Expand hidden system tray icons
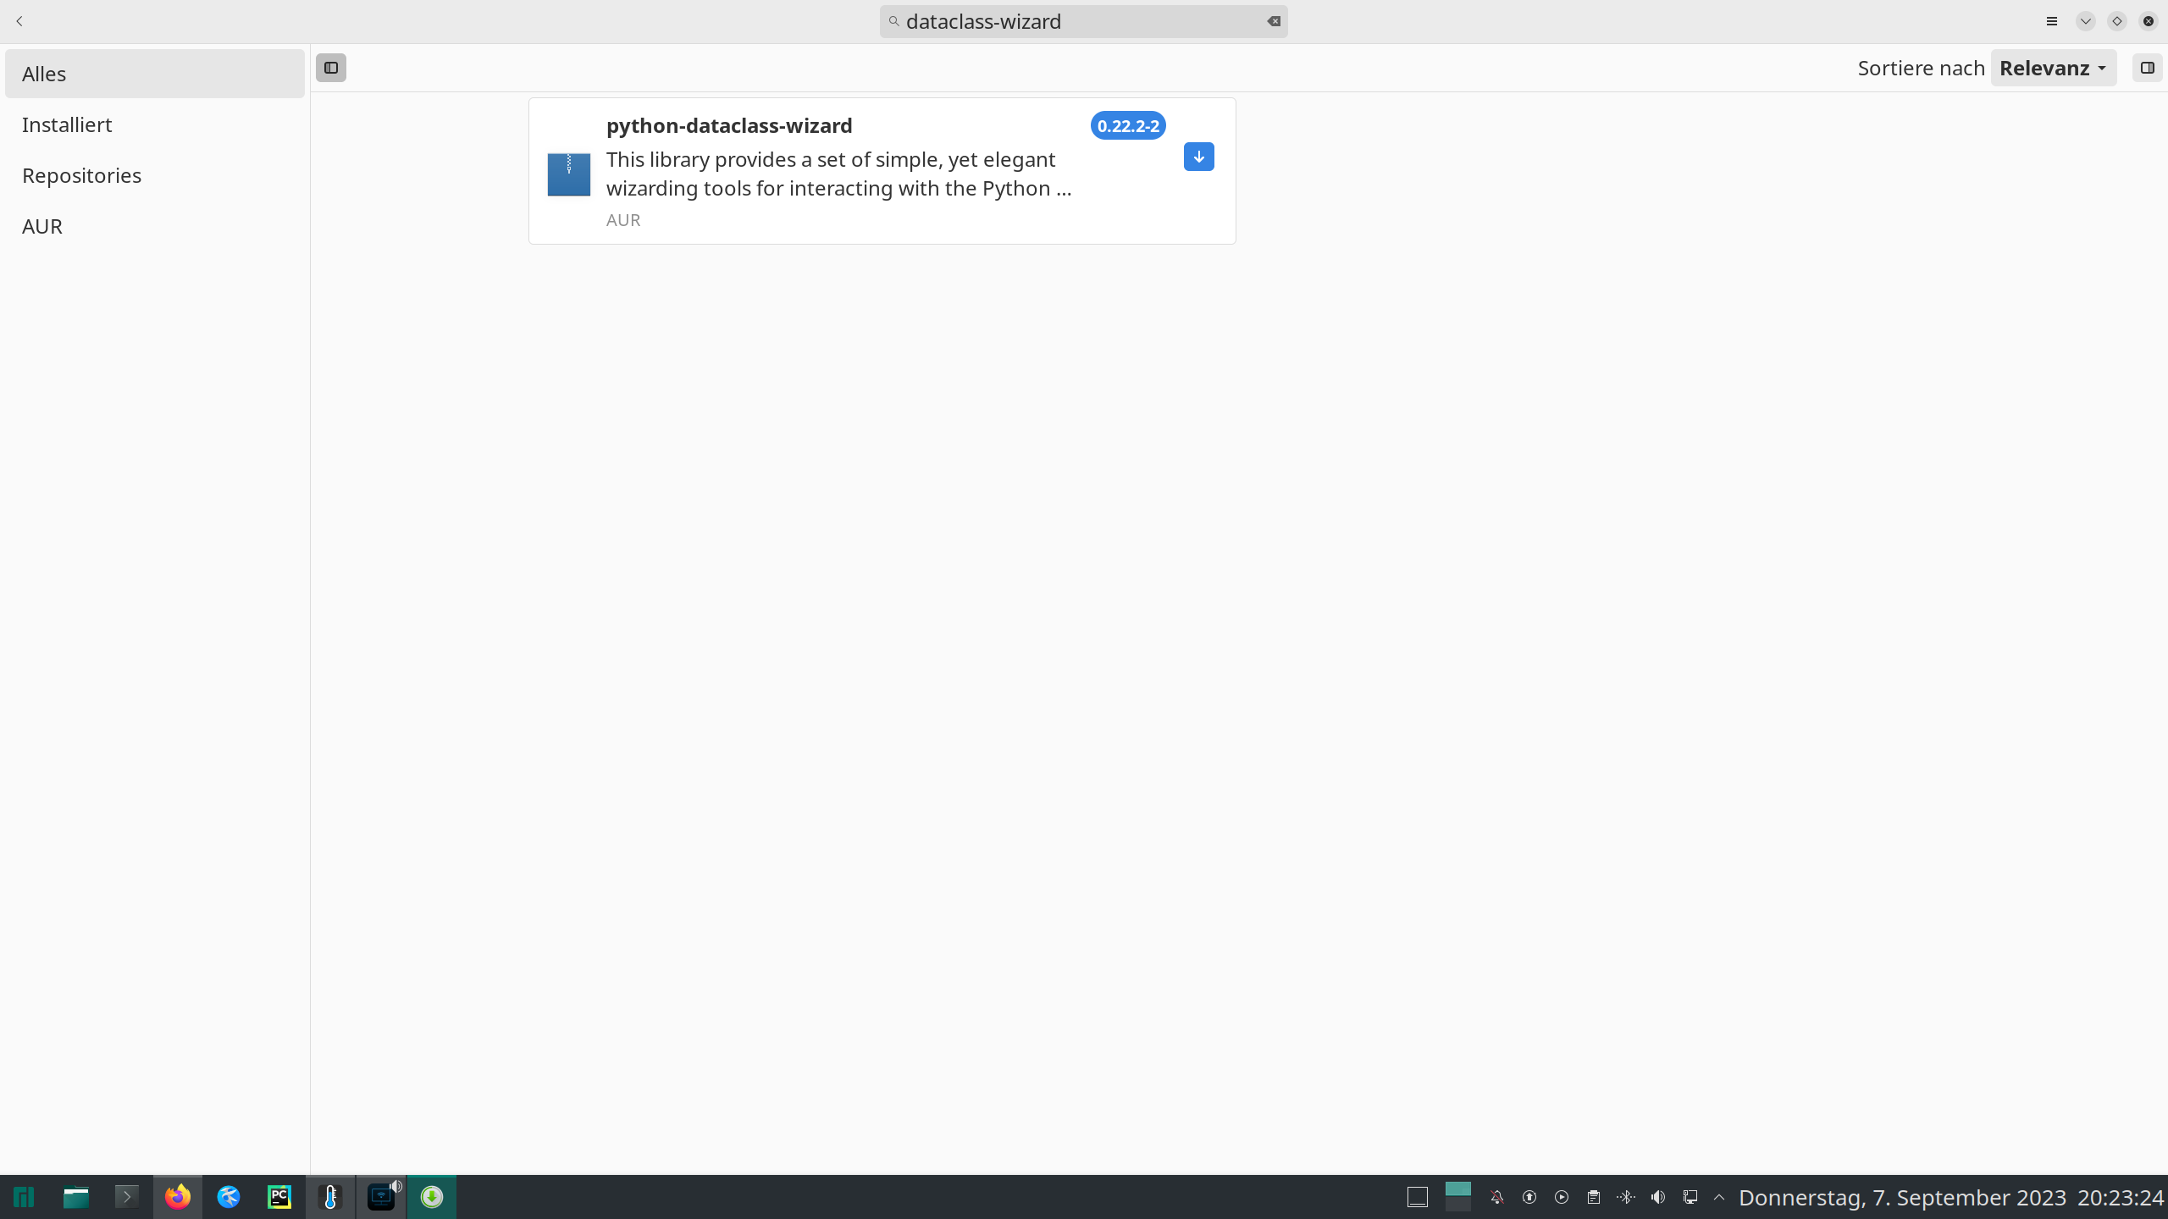The height and width of the screenshot is (1219, 2168). coord(1719,1197)
